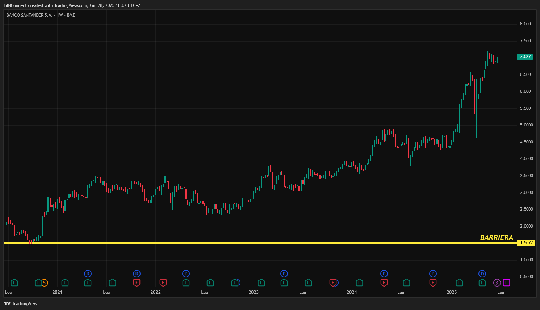The height and width of the screenshot is (310, 540).
Task: Click the red E marker just before the 2025 label
Action: click(433, 283)
